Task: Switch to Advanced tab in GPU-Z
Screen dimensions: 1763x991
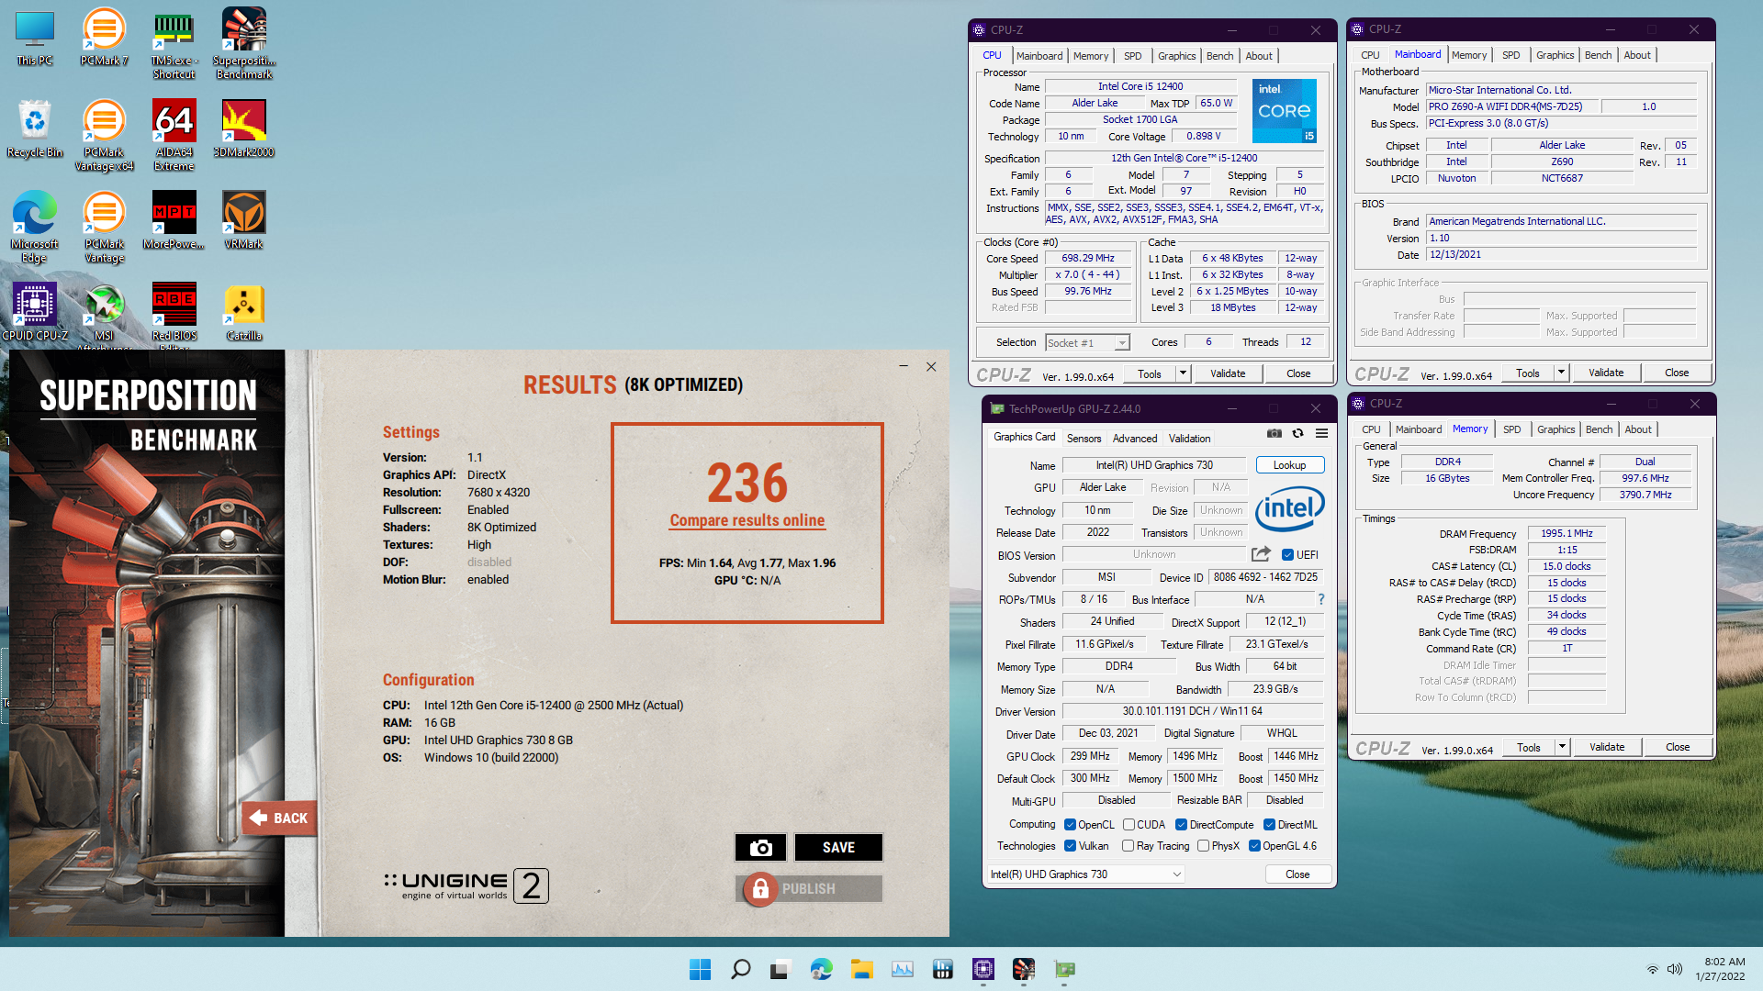Action: click(1135, 439)
